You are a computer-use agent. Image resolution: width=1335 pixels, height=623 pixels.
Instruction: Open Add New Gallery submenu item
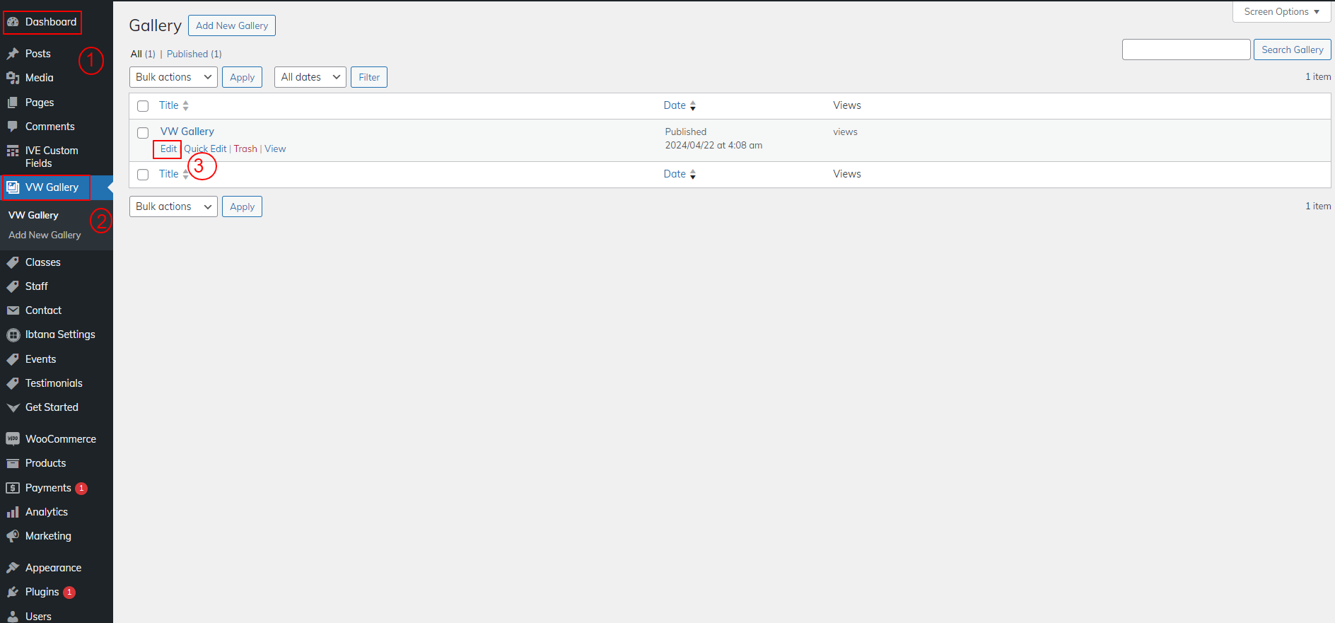45,235
